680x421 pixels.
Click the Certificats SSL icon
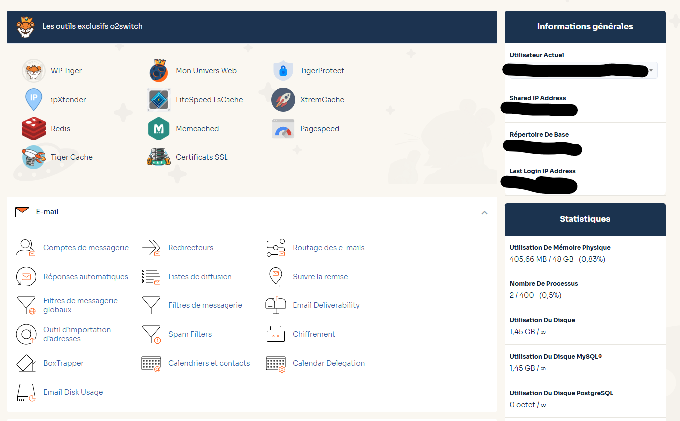[x=159, y=157]
